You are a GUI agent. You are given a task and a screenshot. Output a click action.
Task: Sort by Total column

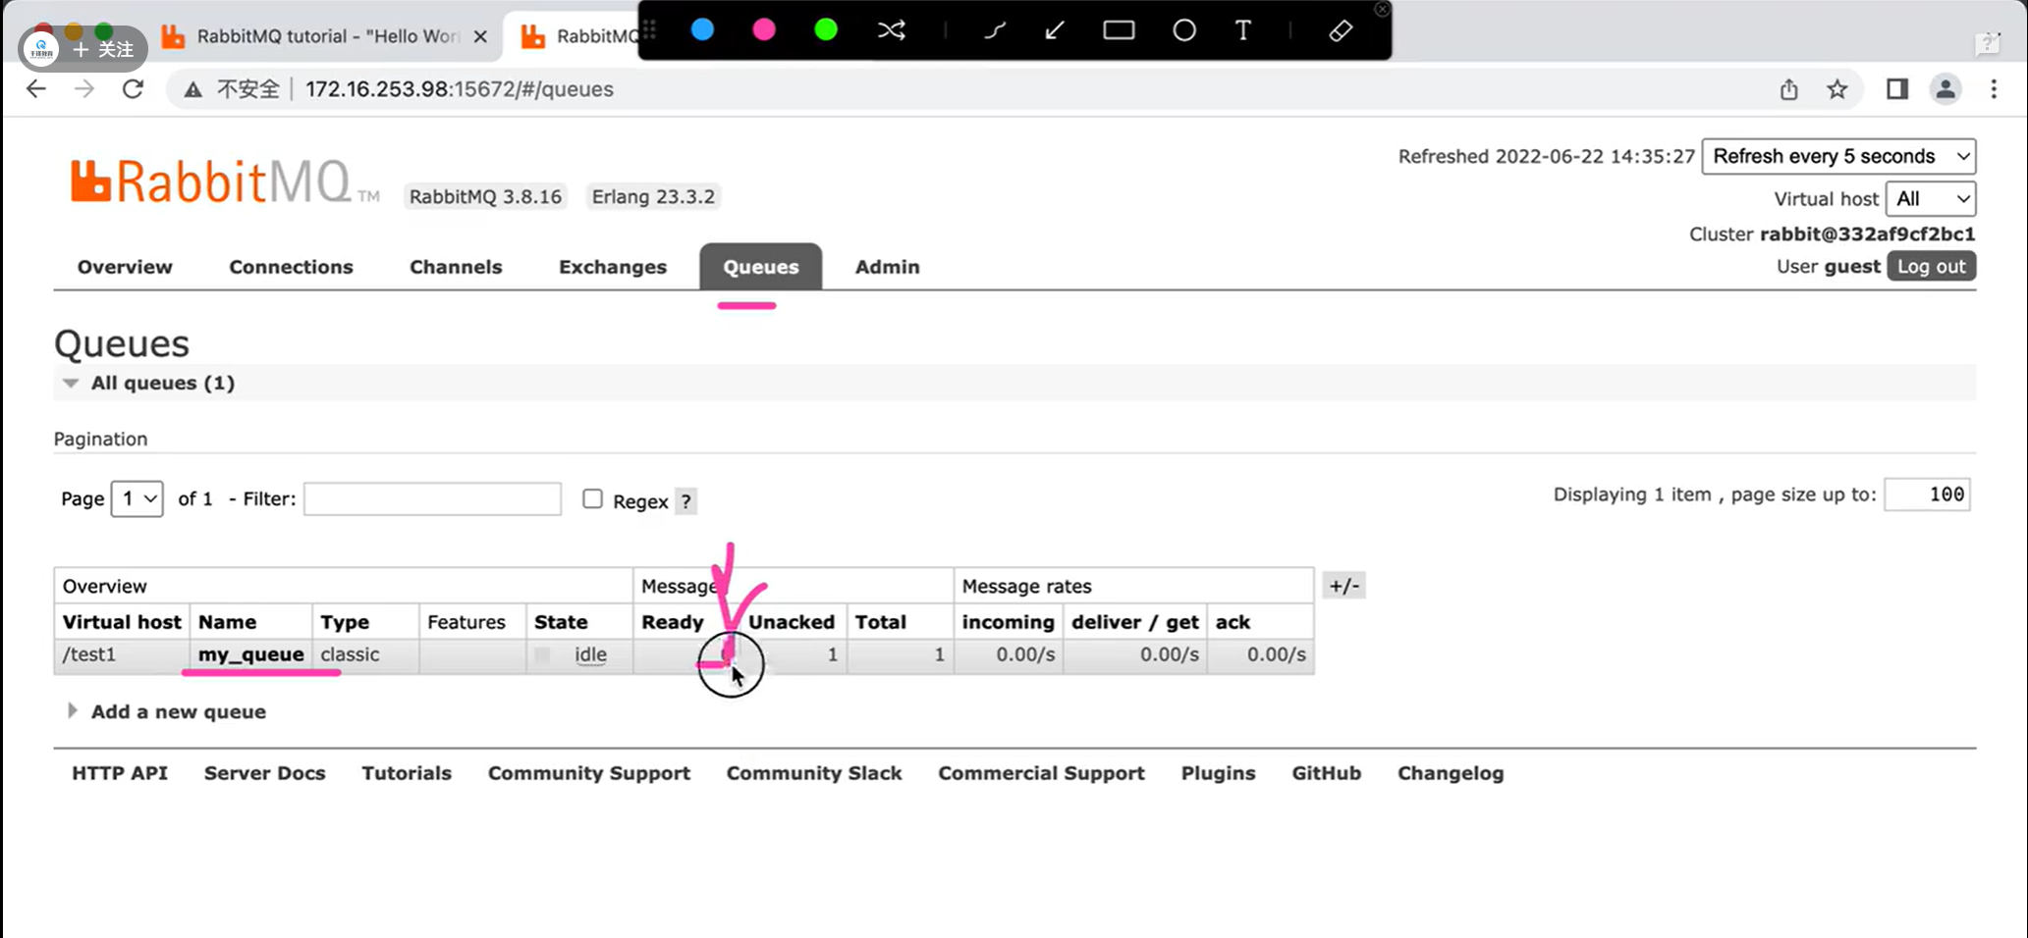point(881,622)
